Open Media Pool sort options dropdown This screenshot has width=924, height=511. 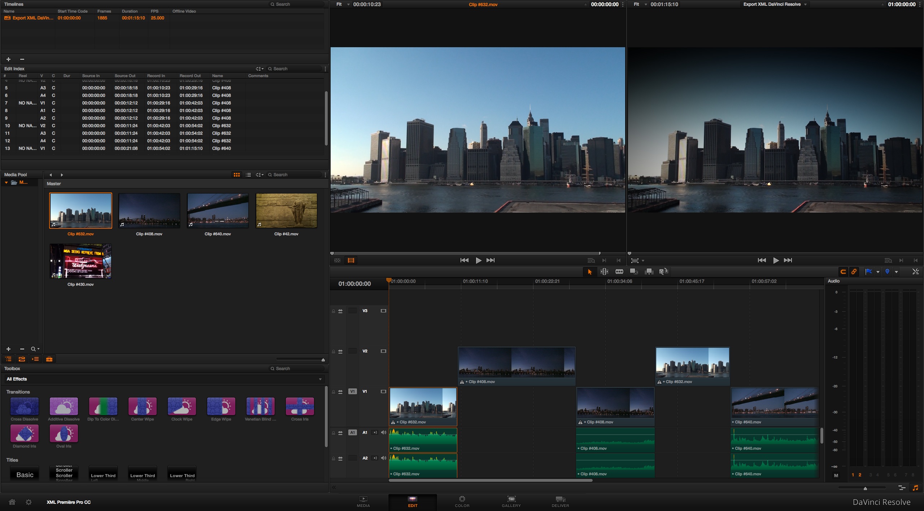pyautogui.click(x=260, y=175)
